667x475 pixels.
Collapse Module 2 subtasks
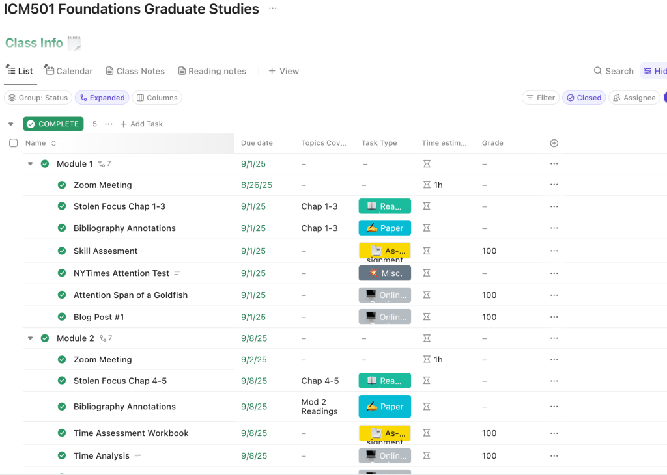tap(30, 338)
